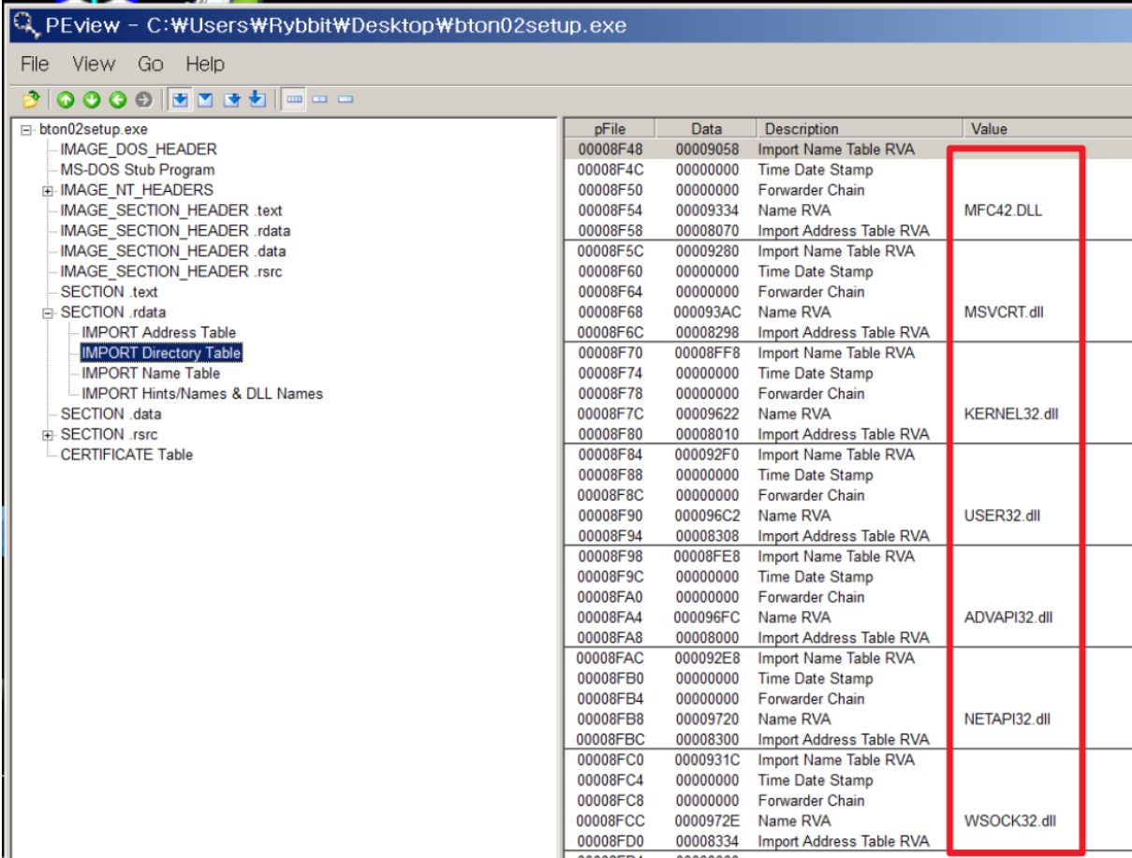
Task: Select IMAGE_NT_HEADERS tree item label
Action: 137,190
